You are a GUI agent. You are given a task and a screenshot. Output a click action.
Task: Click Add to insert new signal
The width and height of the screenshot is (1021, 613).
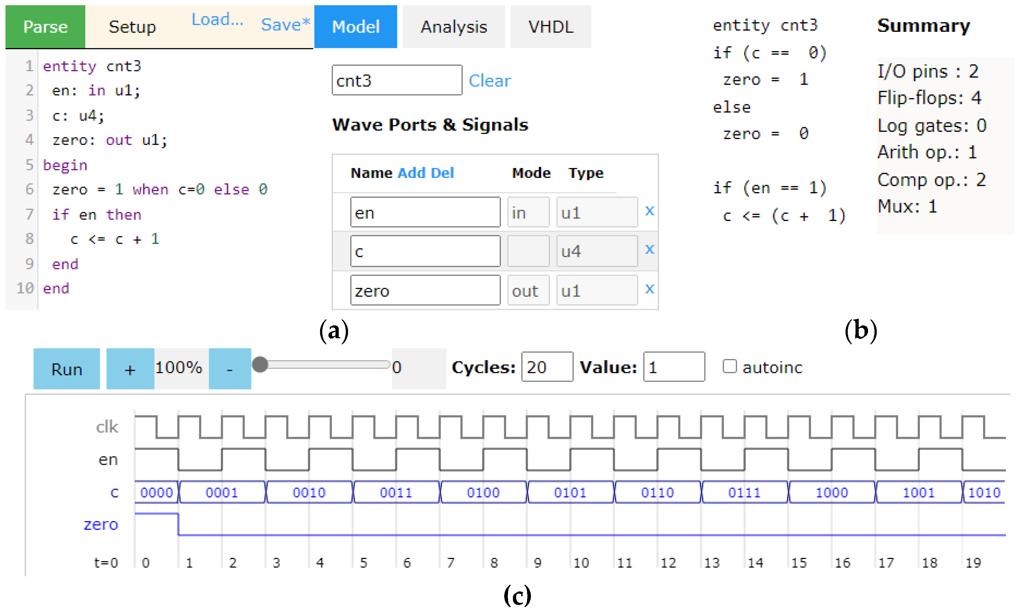click(x=411, y=173)
